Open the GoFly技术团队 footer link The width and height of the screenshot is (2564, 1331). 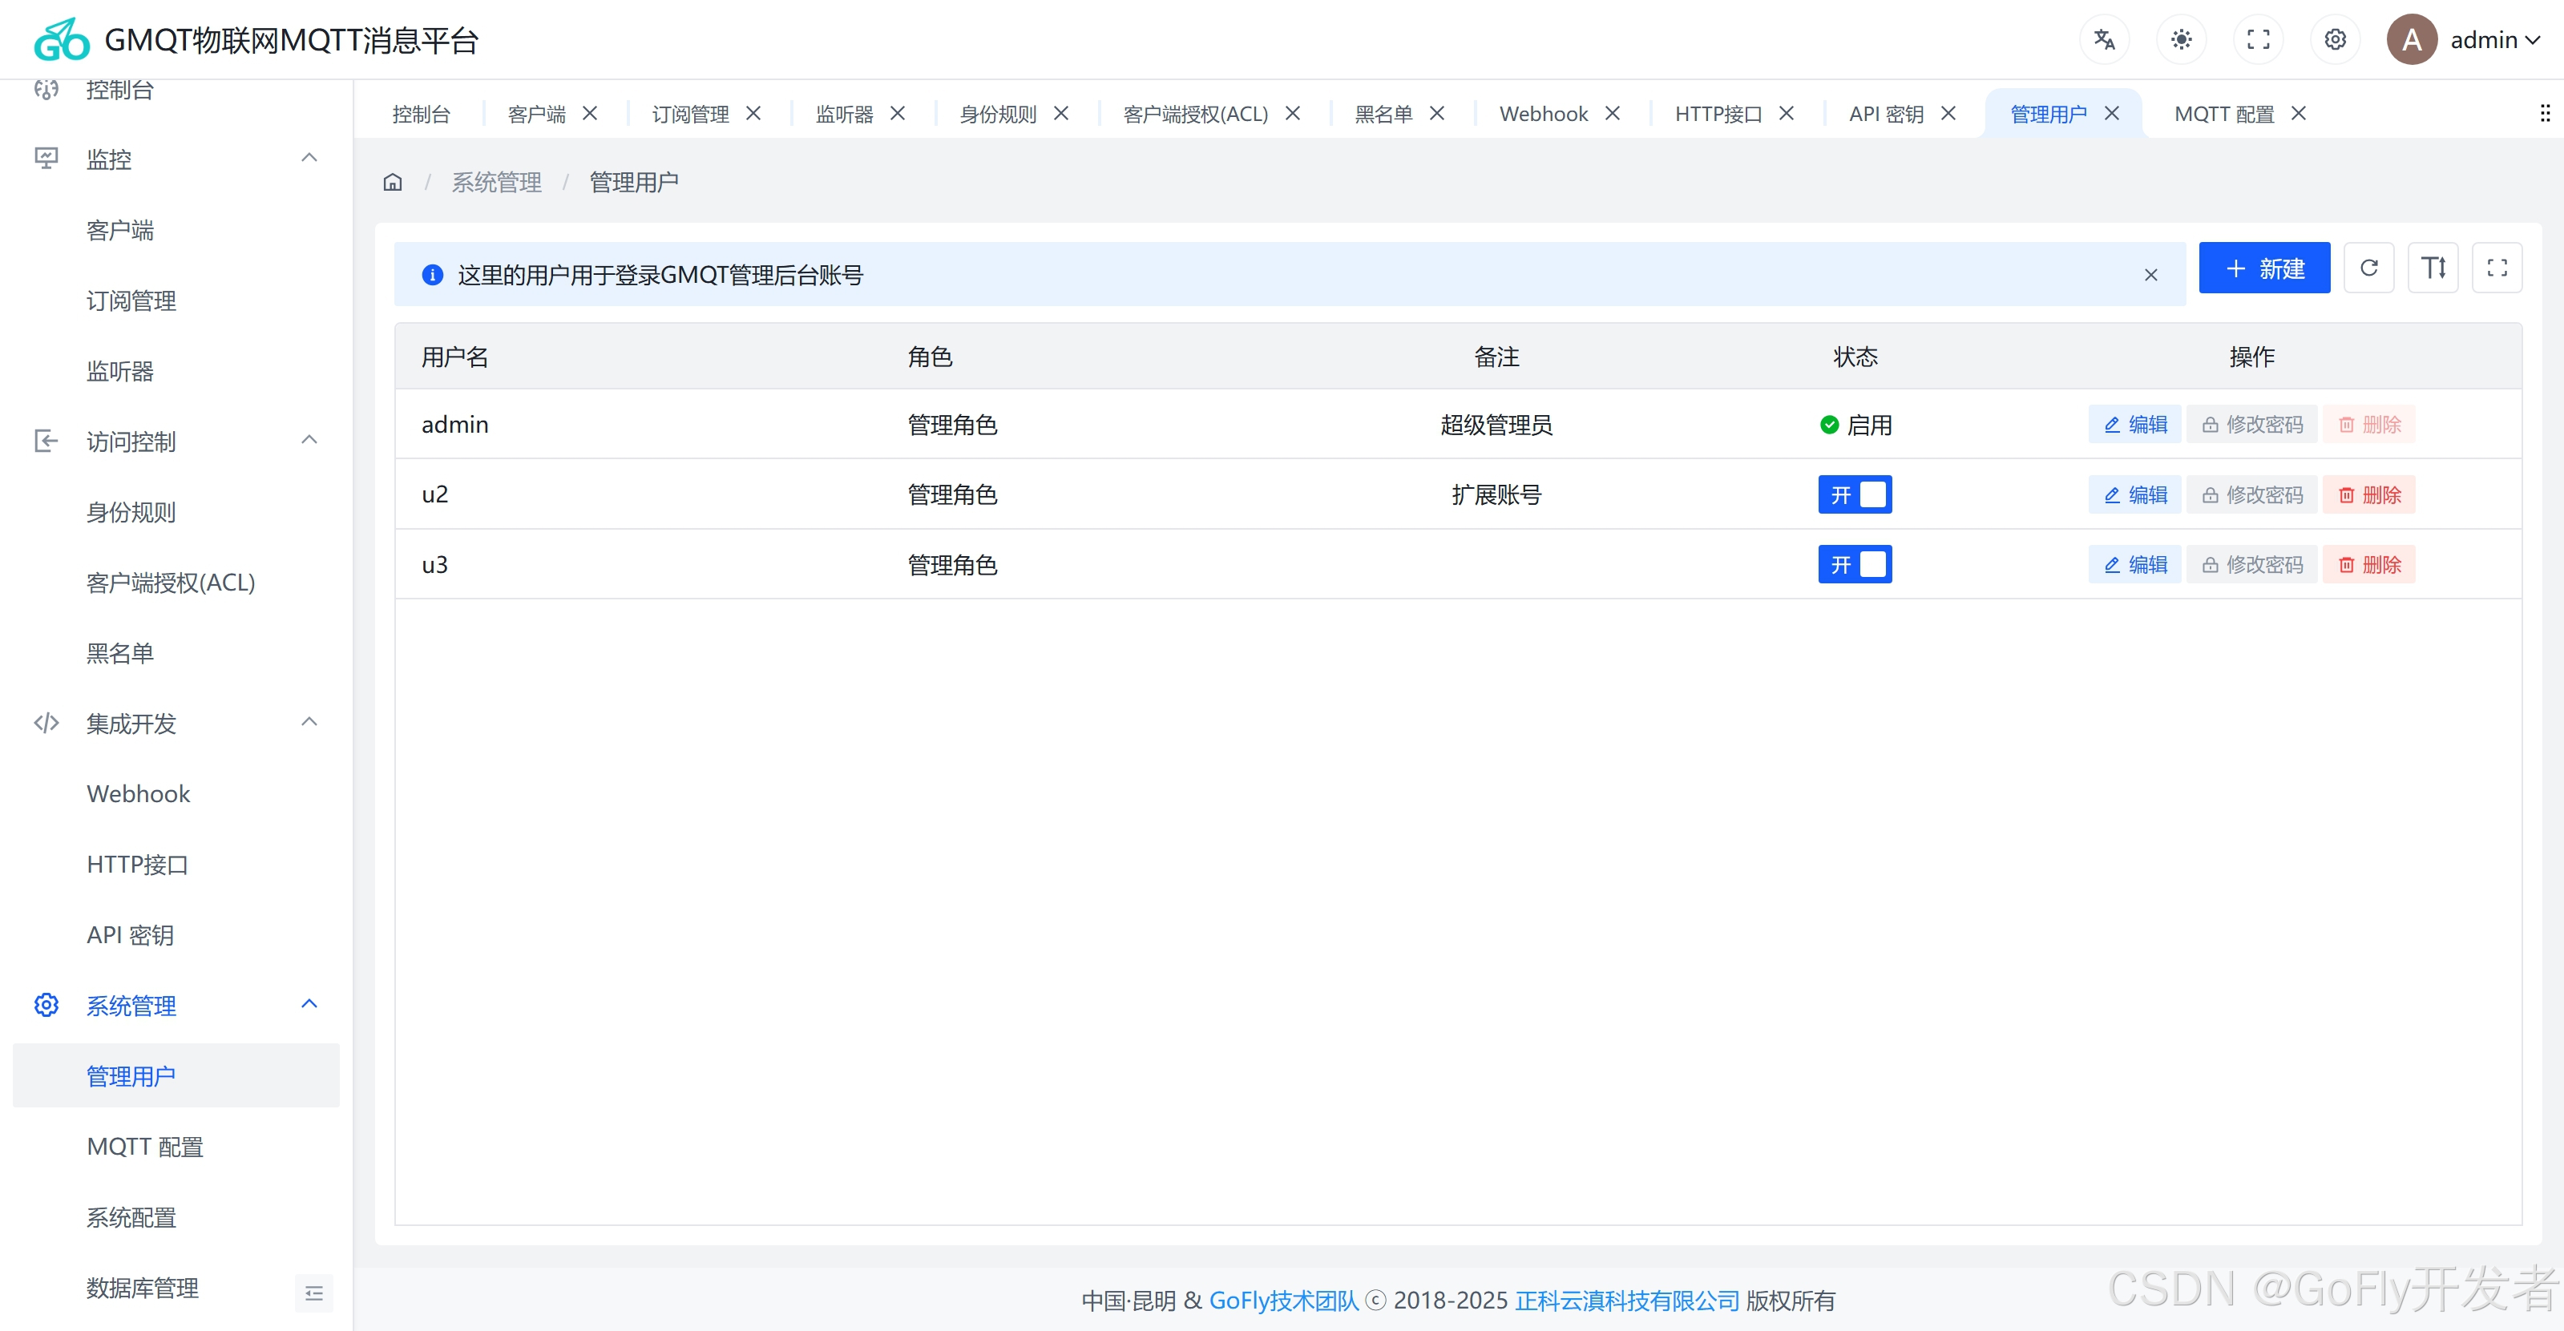click(x=1283, y=1301)
